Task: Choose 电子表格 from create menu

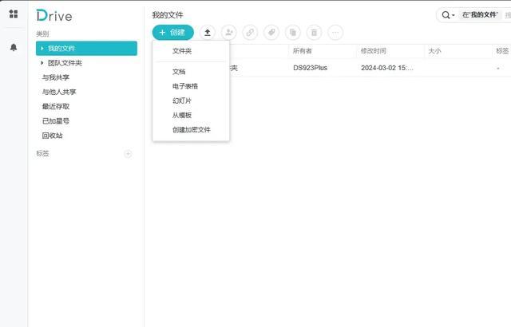Action: coord(191,86)
